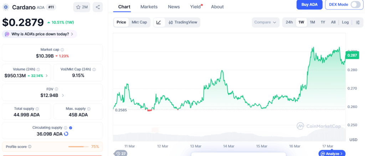Image resolution: width=365 pixels, height=156 pixels.
Task: Add Cardano to watchlist via star button
Action: coord(82,7)
